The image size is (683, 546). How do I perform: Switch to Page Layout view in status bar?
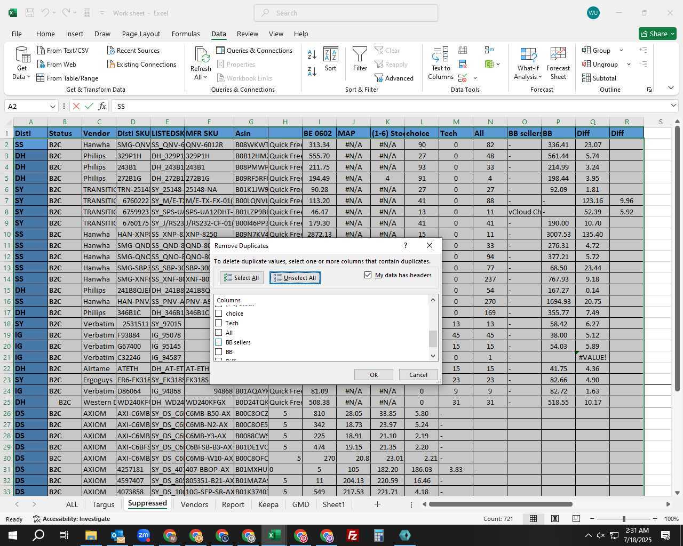click(555, 519)
